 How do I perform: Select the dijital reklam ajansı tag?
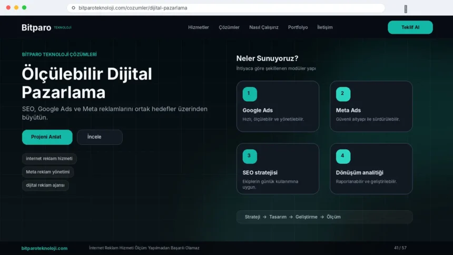pos(45,185)
